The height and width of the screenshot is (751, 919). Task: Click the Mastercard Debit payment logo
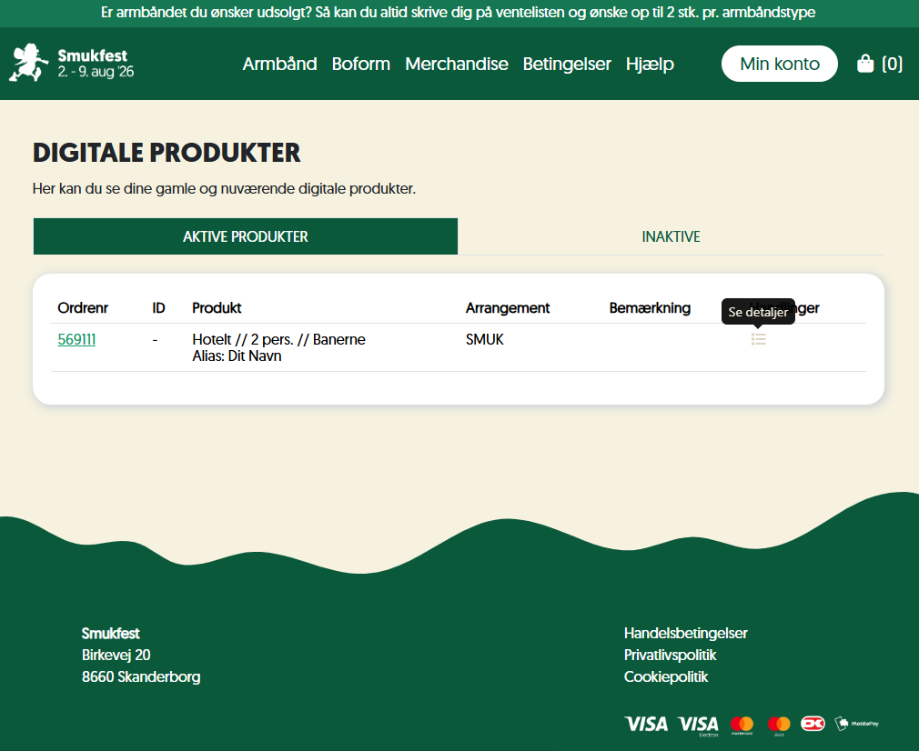coord(779,726)
